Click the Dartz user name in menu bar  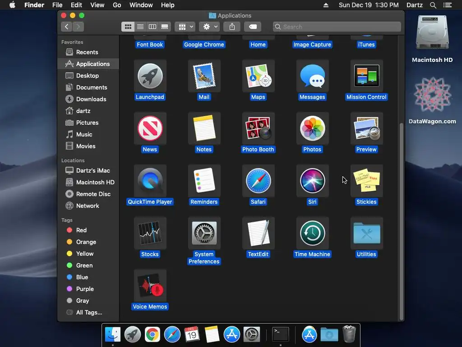[x=415, y=5]
